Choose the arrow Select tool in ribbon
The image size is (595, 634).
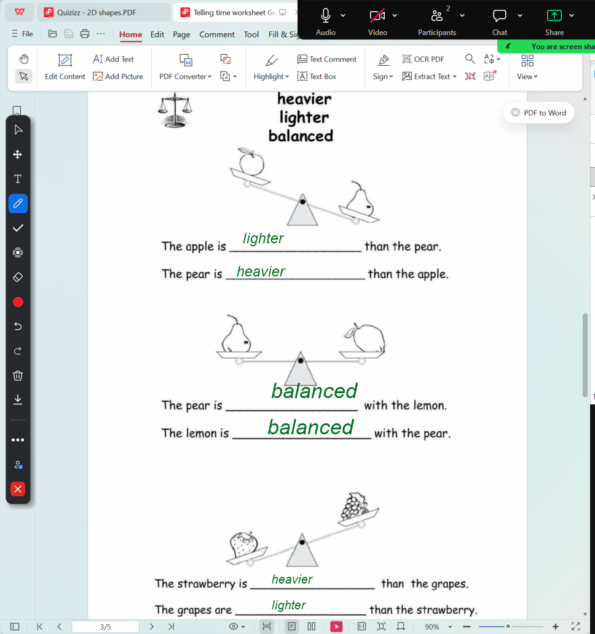coord(24,76)
